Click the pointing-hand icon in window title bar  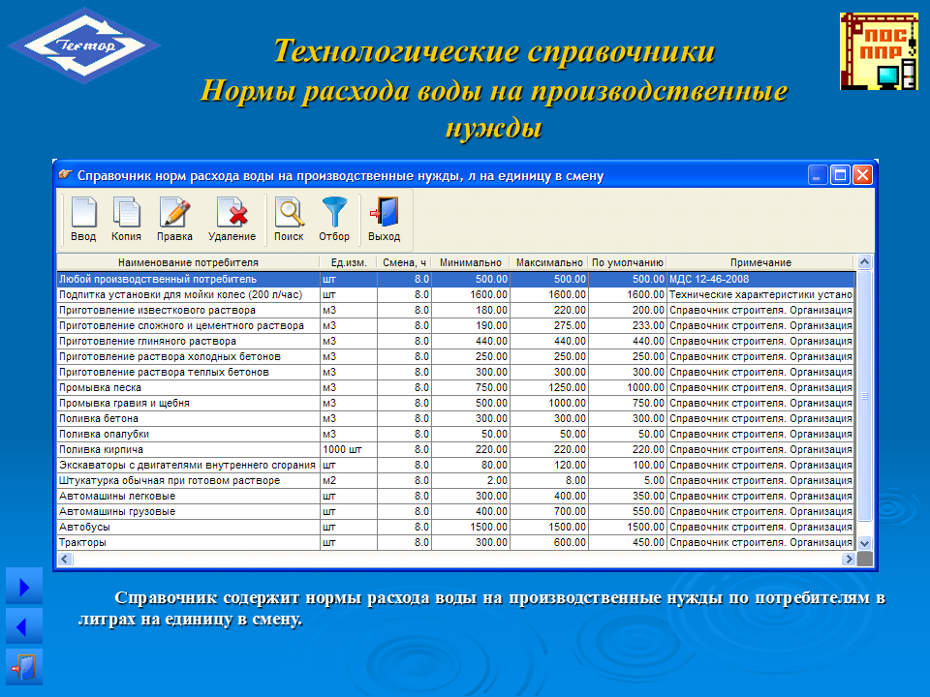[x=65, y=175]
